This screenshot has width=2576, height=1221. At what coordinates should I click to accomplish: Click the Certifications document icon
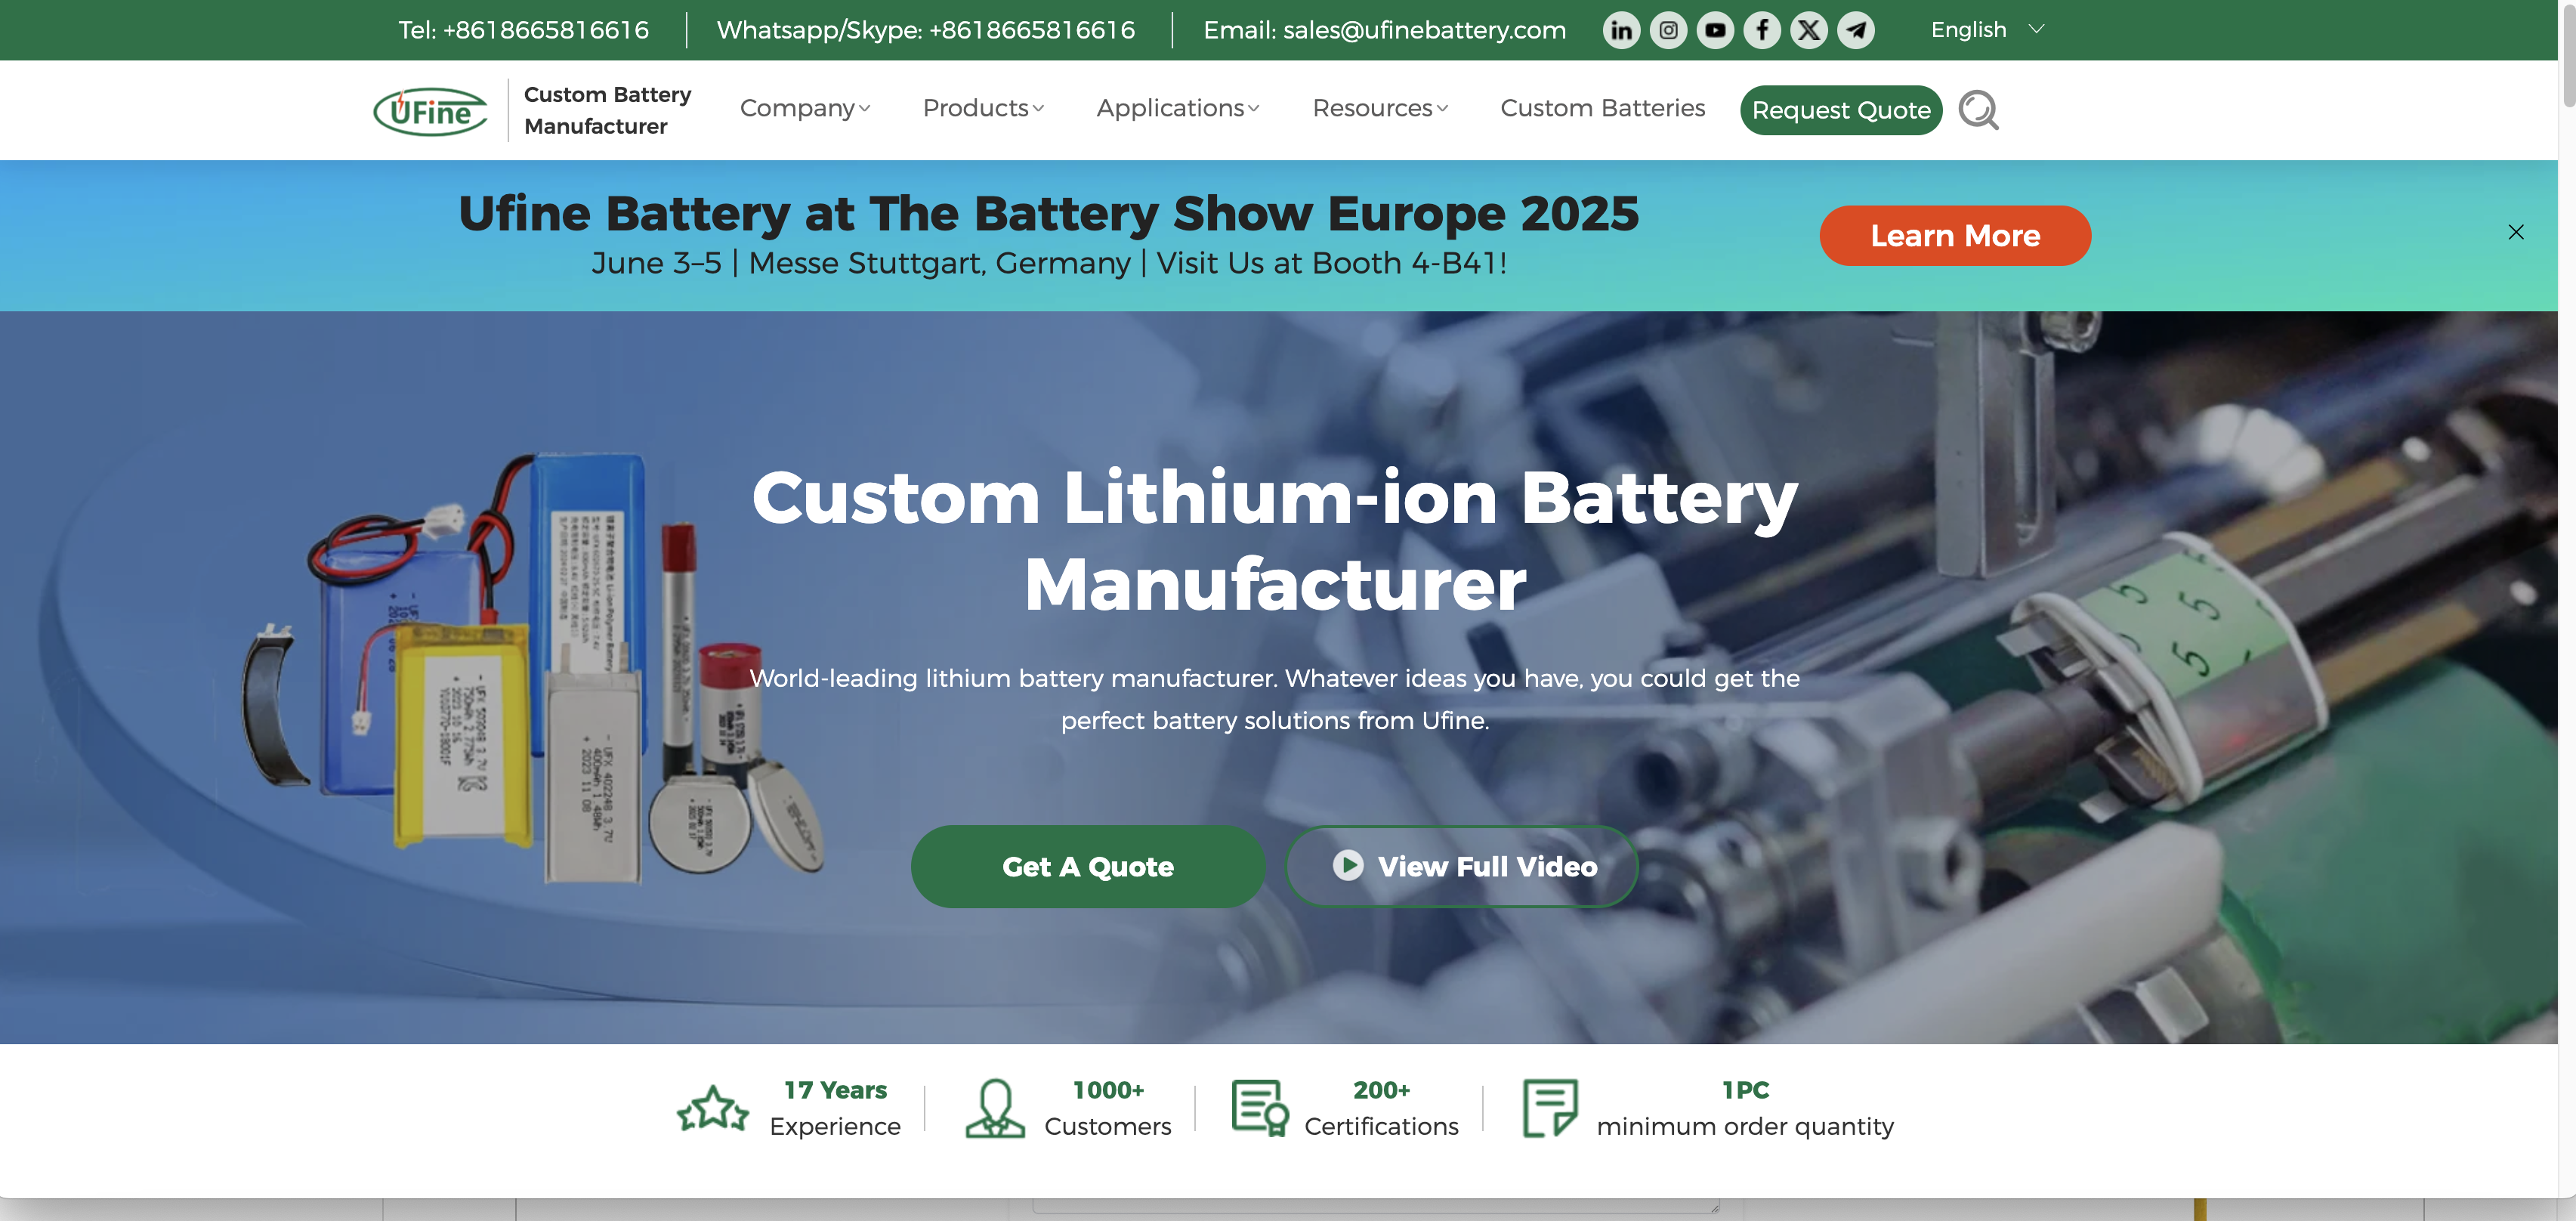click(1260, 1108)
